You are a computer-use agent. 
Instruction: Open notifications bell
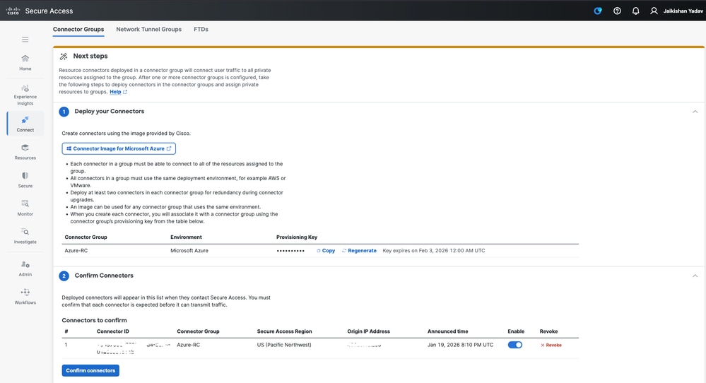coord(635,11)
